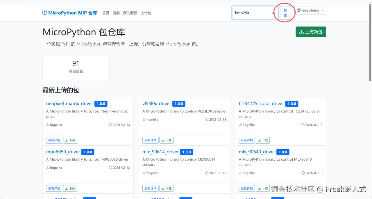This screenshot has height=199, width=372.
Task: Click the search field containing bmp280
Action: 255,13
